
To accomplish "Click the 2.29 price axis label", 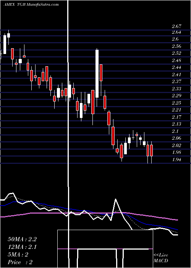I will coord(176,96).
